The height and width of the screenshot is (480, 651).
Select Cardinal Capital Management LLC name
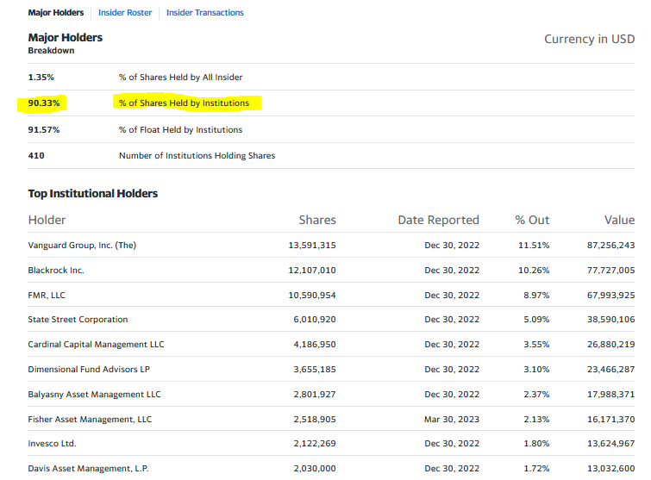pyautogui.click(x=96, y=345)
